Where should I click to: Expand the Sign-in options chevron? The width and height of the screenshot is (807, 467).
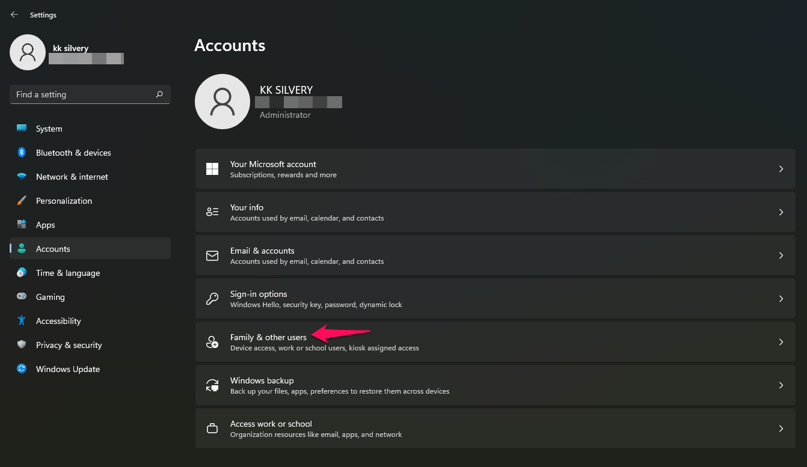[x=781, y=298]
